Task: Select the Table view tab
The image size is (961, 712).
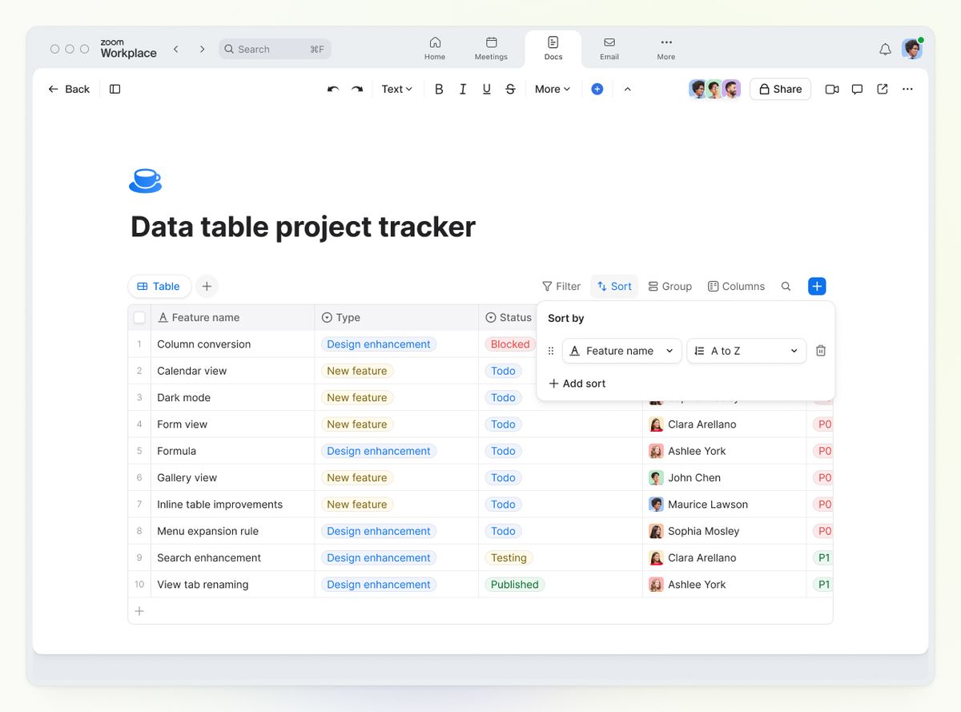Action: (159, 286)
